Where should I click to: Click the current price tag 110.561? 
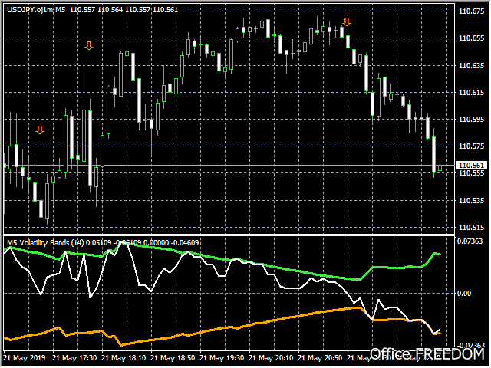pos(471,166)
